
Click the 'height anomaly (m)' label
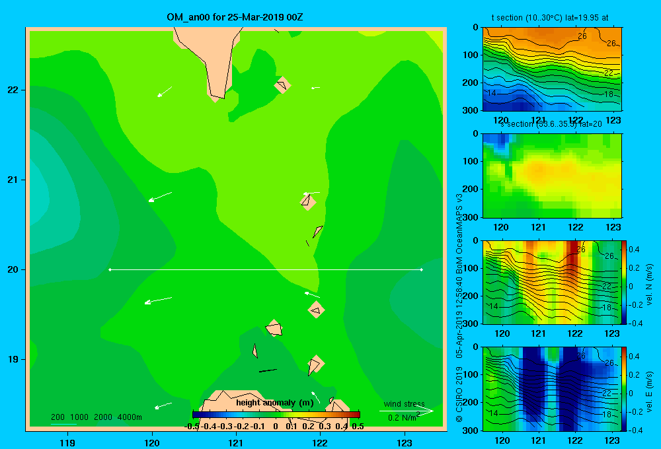point(275,403)
